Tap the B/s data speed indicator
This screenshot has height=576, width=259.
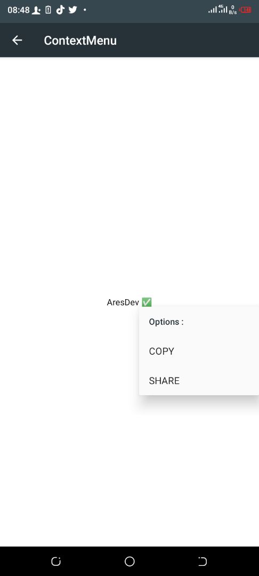point(233,10)
